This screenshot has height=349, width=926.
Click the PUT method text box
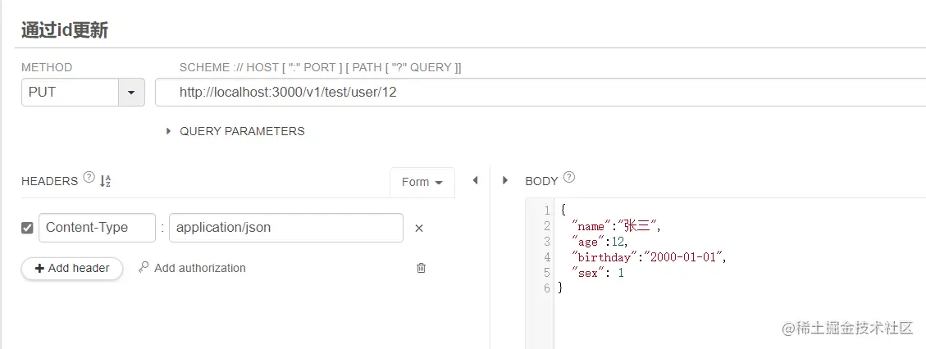pos(70,93)
